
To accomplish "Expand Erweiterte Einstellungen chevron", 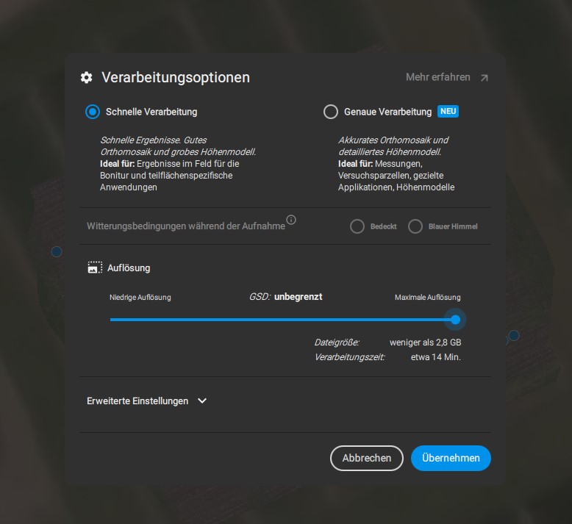I will pyautogui.click(x=202, y=401).
